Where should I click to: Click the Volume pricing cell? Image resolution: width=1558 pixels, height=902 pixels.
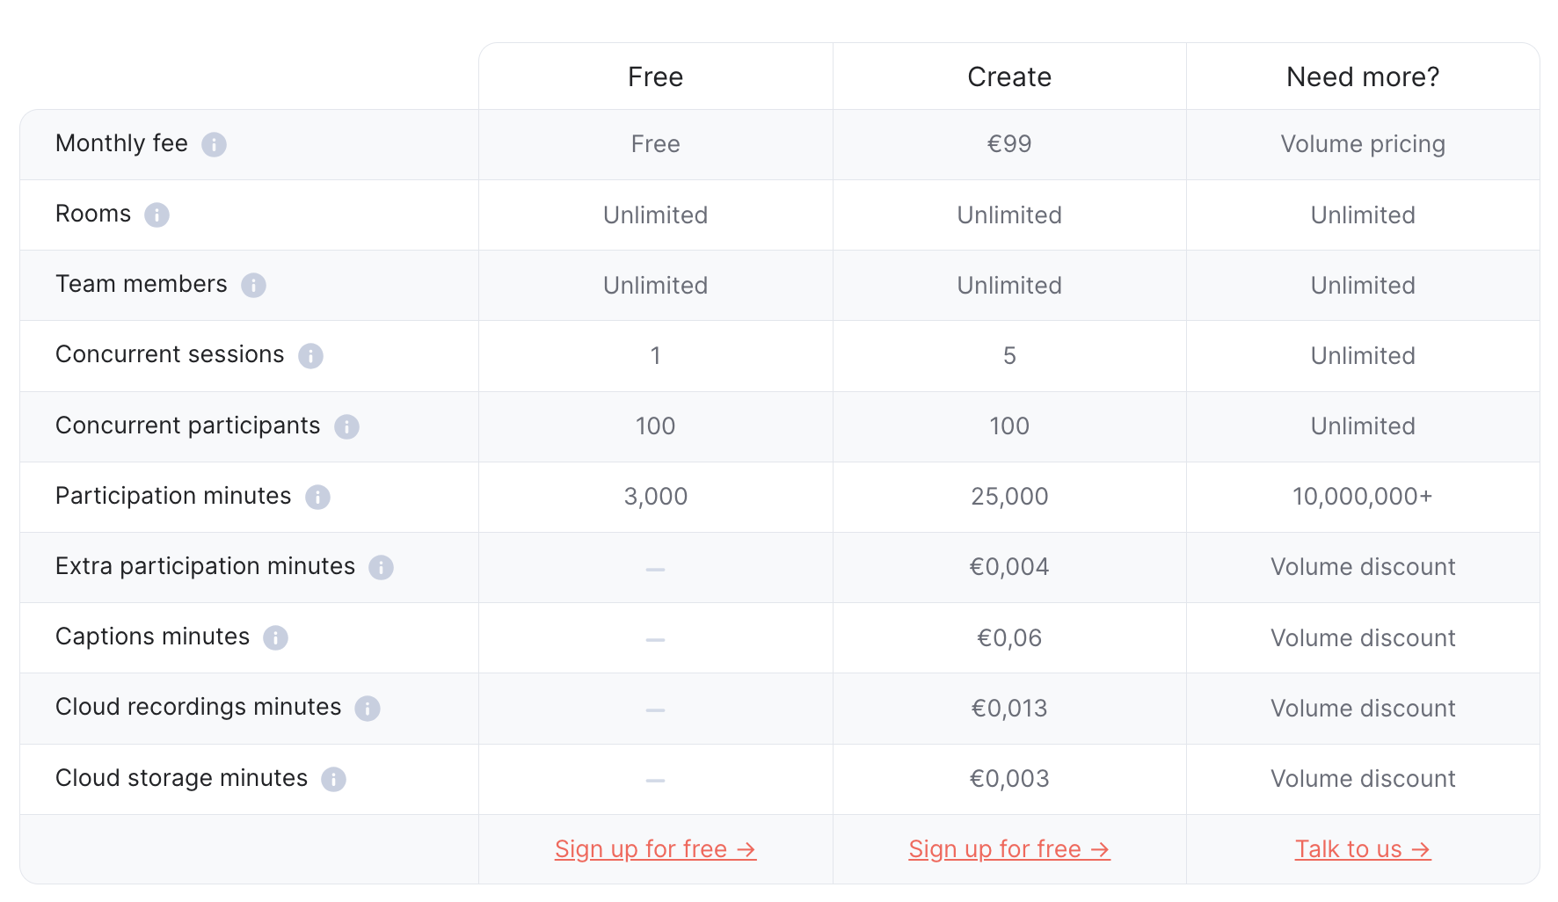click(x=1363, y=144)
